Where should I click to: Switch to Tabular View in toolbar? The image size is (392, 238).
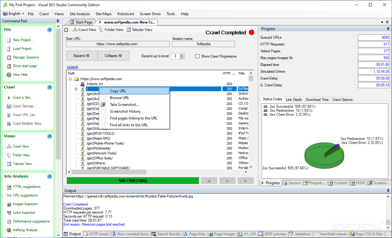coord(139,30)
